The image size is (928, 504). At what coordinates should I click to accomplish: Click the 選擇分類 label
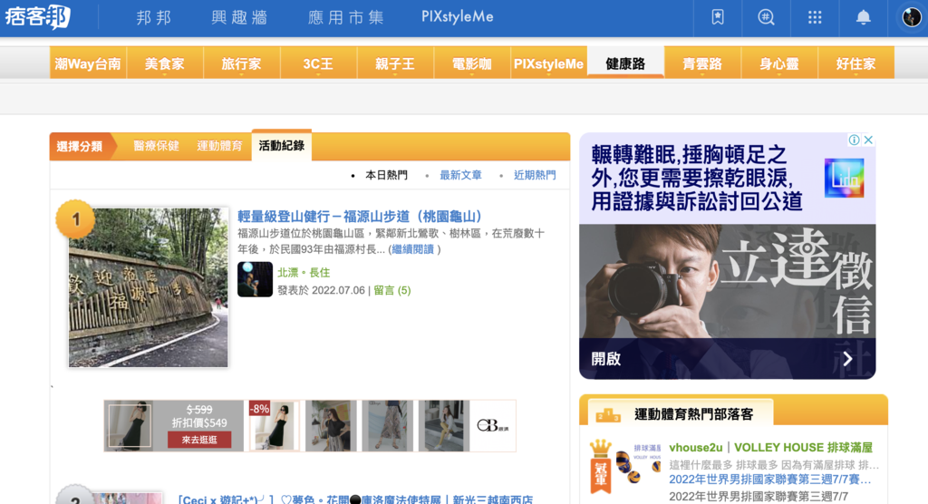(80, 146)
